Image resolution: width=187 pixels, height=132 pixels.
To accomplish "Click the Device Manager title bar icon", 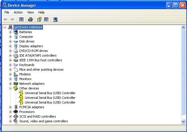I will pos(5,5).
